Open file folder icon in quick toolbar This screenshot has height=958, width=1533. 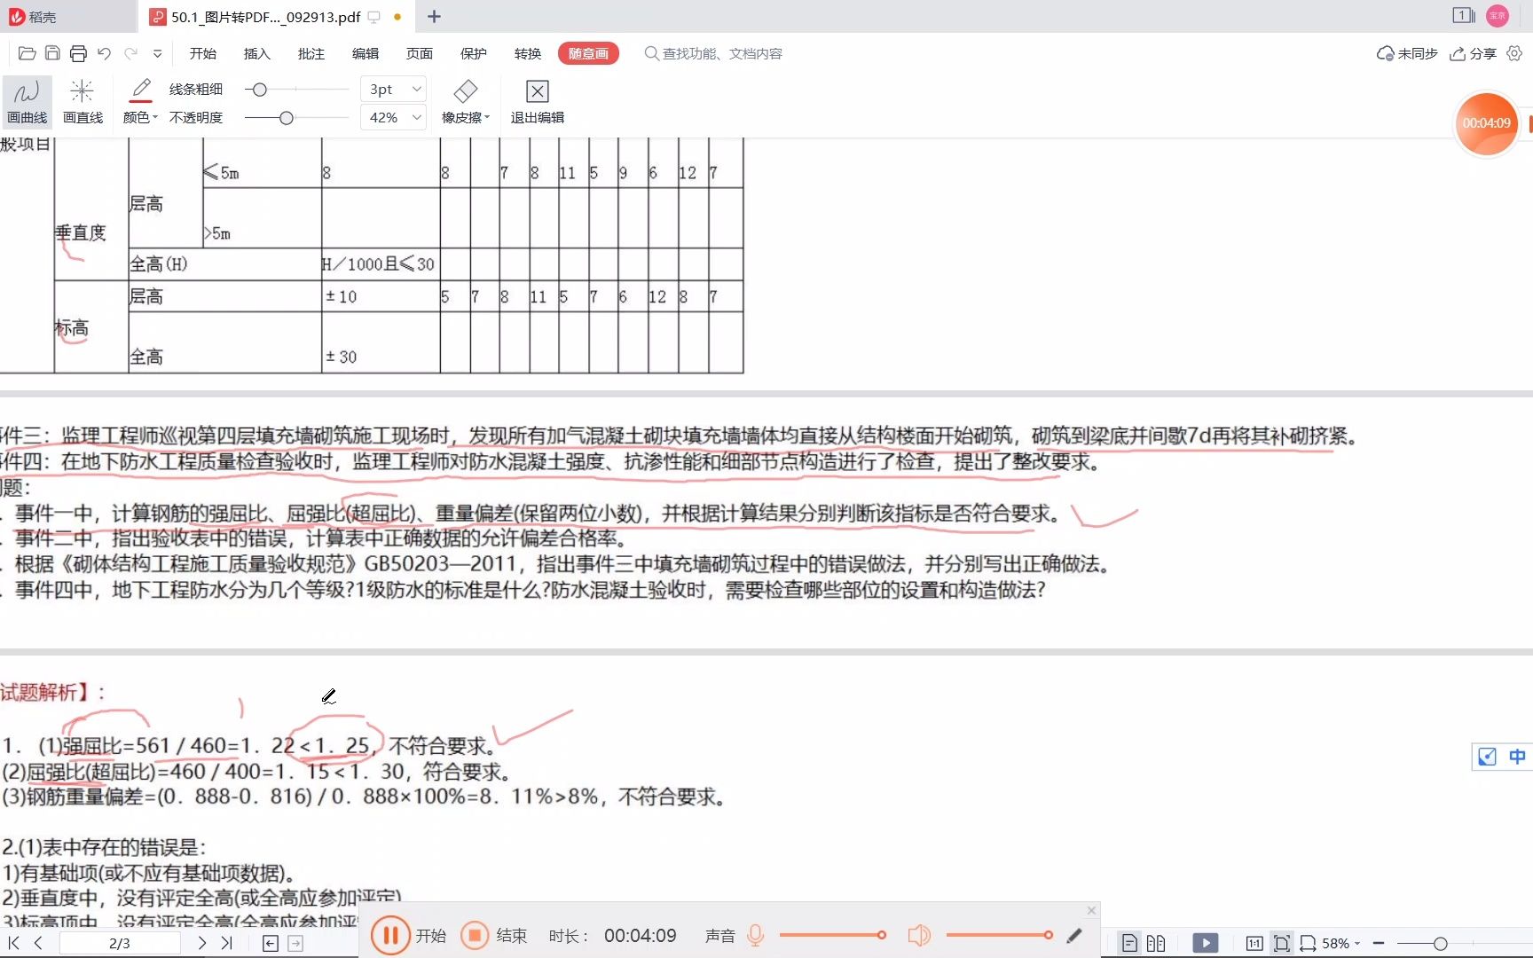(x=27, y=53)
